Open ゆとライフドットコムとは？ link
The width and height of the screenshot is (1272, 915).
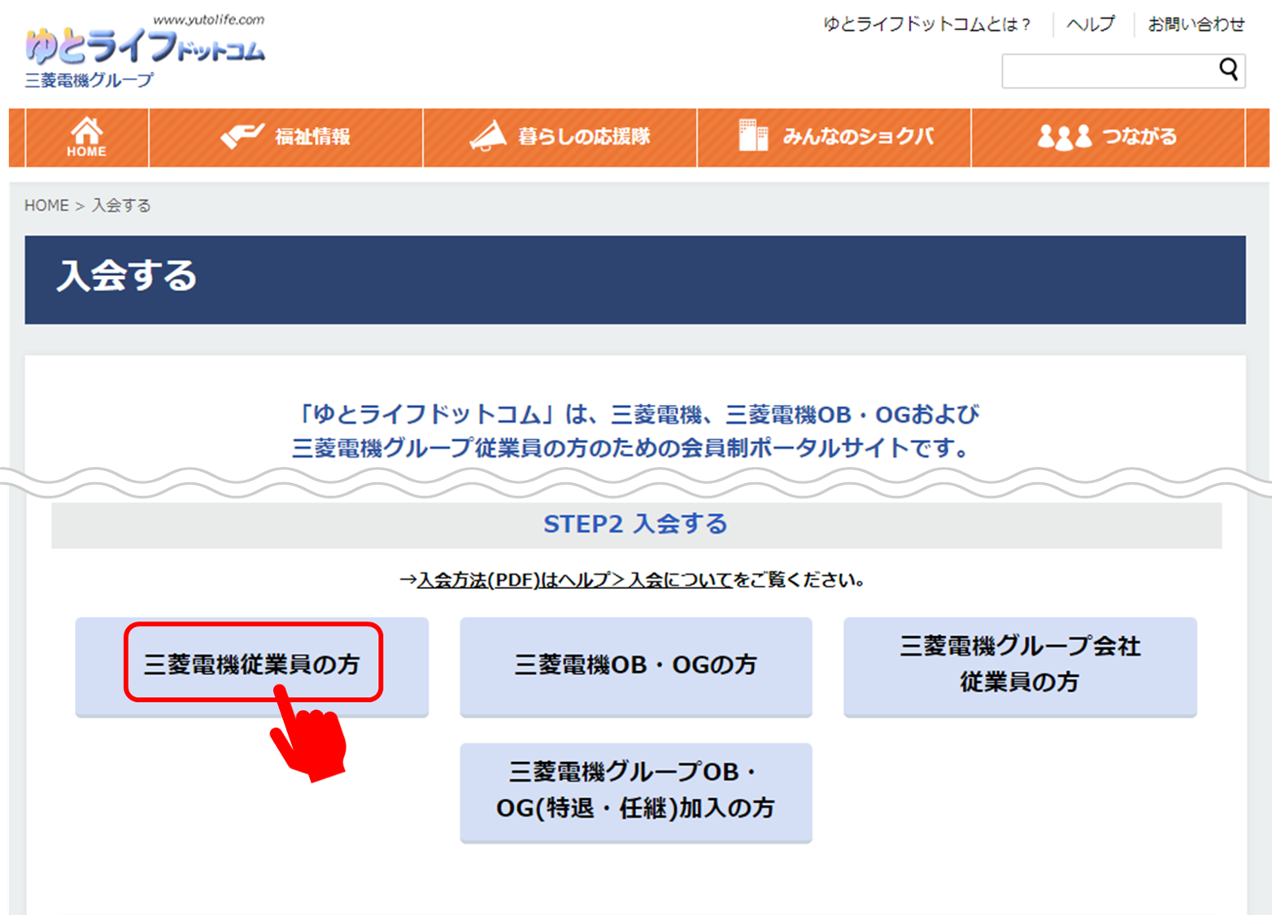[927, 24]
